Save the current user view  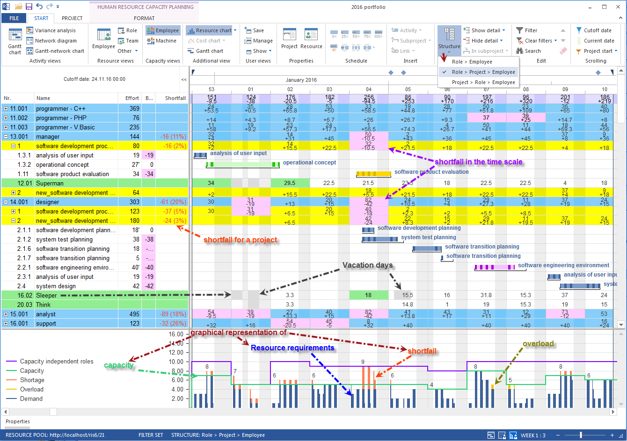(x=255, y=30)
